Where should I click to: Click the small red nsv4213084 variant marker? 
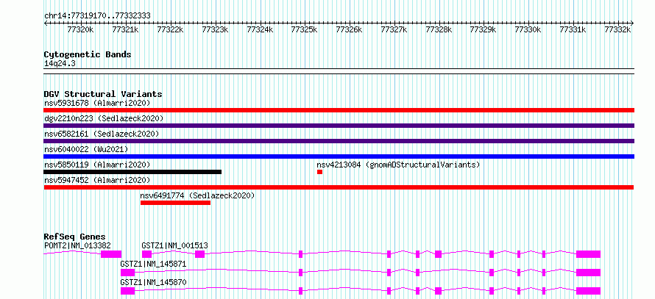[319, 172]
